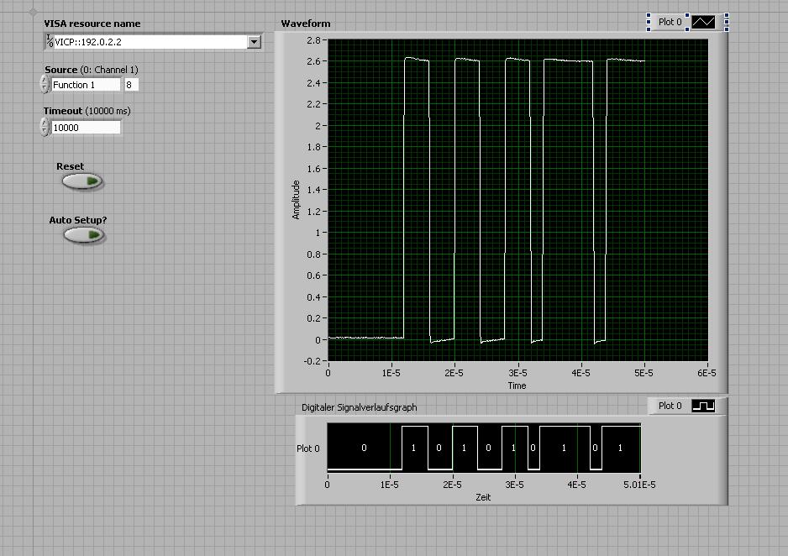788x556 pixels.
Task: Click the Source numeric value field showing 8
Action: tap(131, 85)
